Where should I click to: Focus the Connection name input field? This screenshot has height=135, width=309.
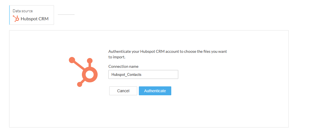pos(143,74)
